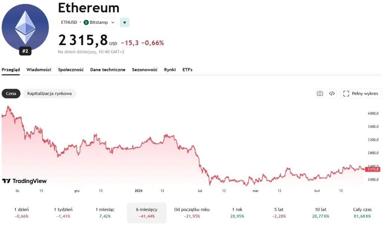Click the green market status dot
Image resolution: width=383 pixels, height=225 pixels.
click(124, 22)
